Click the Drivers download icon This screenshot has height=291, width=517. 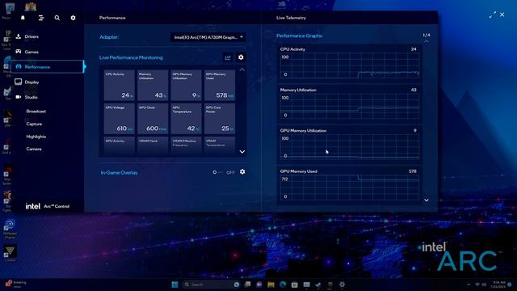(19, 36)
